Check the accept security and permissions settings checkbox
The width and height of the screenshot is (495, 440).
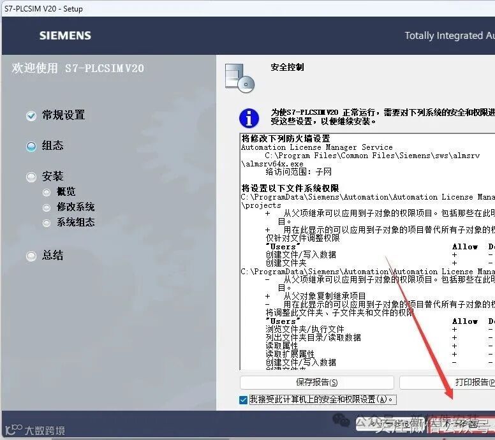244,400
